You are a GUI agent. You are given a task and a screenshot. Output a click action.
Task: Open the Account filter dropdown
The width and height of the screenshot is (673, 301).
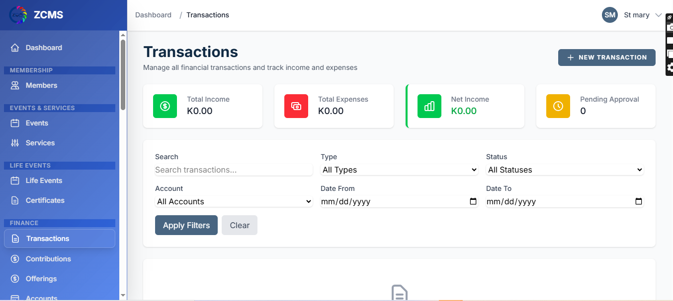pos(234,201)
